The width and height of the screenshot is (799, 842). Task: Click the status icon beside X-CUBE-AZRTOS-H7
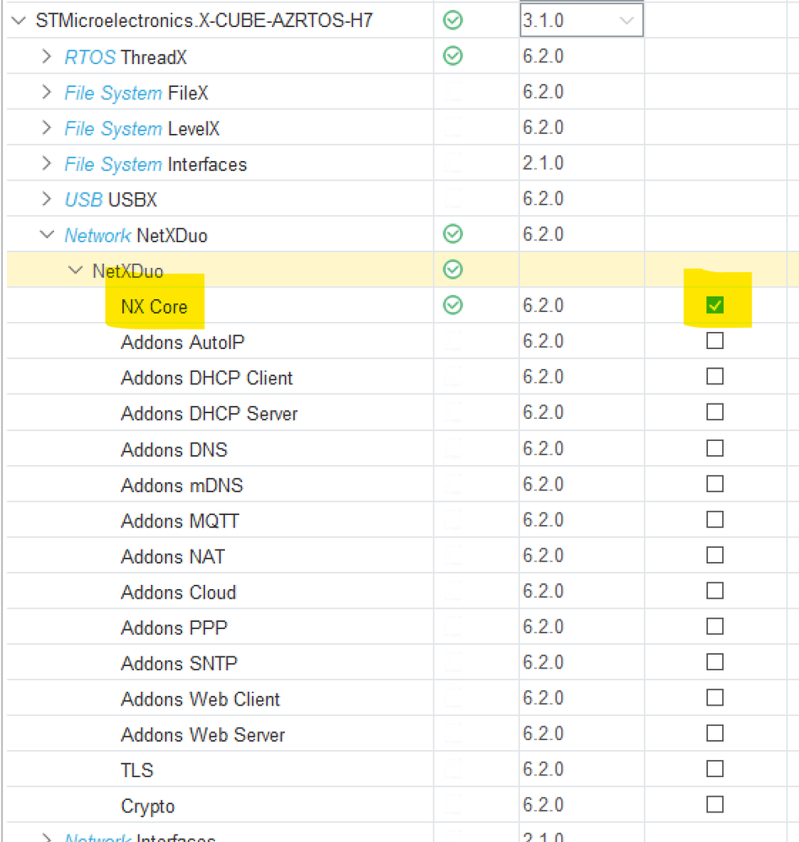(453, 19)
